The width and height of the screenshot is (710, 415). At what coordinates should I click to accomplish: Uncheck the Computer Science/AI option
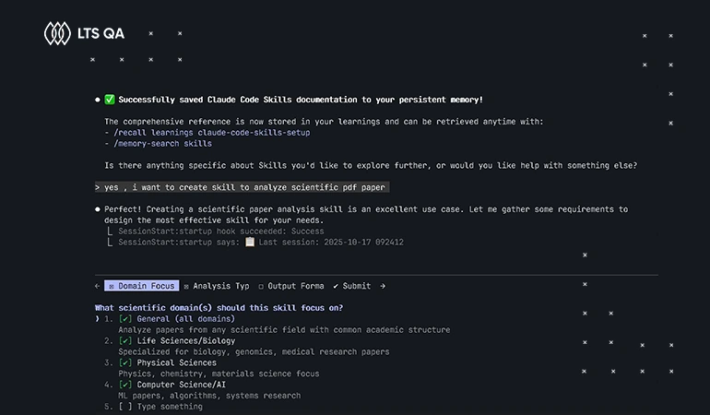click(x=125, y=385)
